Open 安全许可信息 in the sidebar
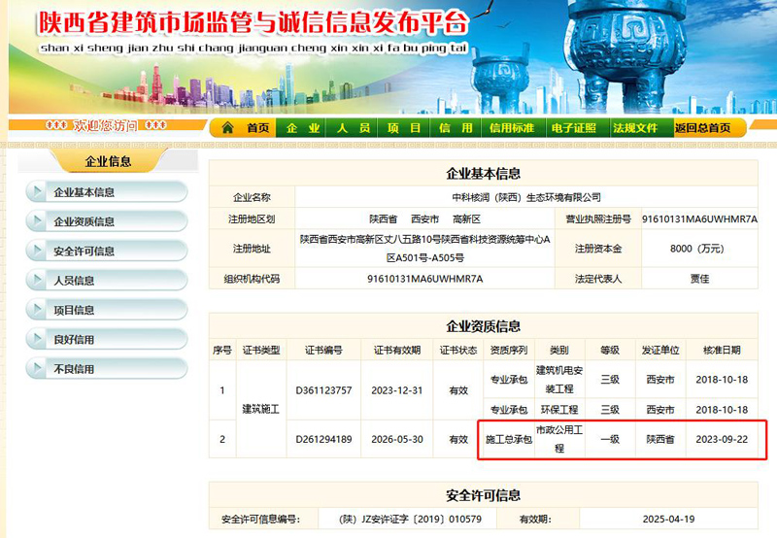Screen dimensions: 777x538 tap(84, 252)
